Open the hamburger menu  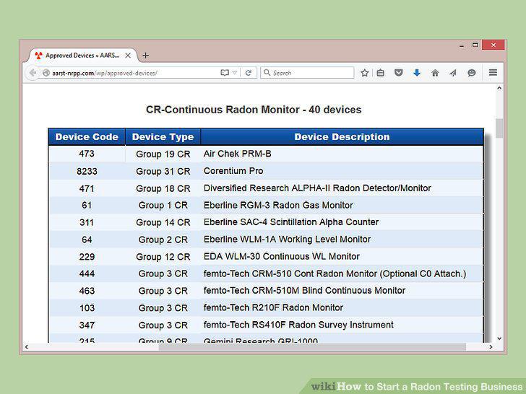pos(493,72)
